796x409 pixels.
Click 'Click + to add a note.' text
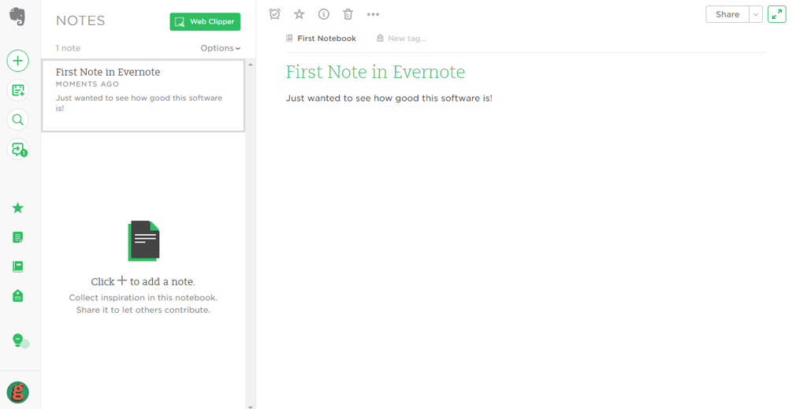click(x=143, y=281)
